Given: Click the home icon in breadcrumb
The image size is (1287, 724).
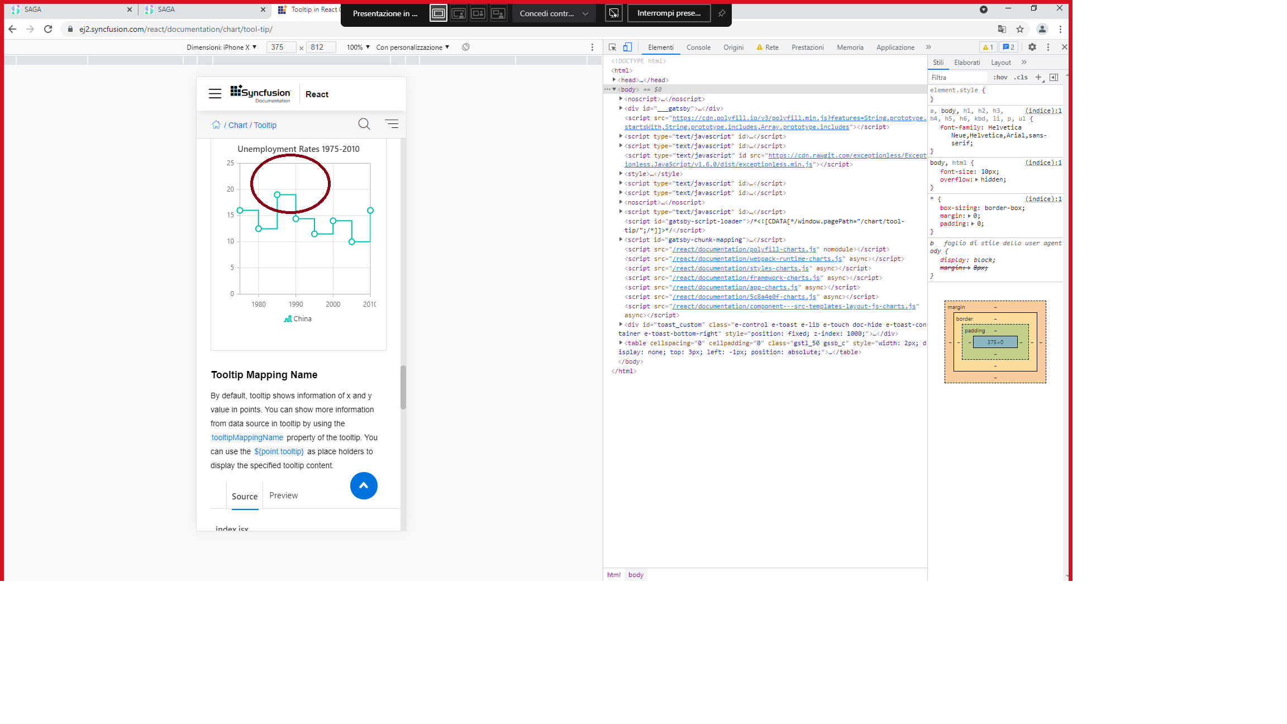Looking at the screenshot, I should pyautogui.click(x=216, y=125).
